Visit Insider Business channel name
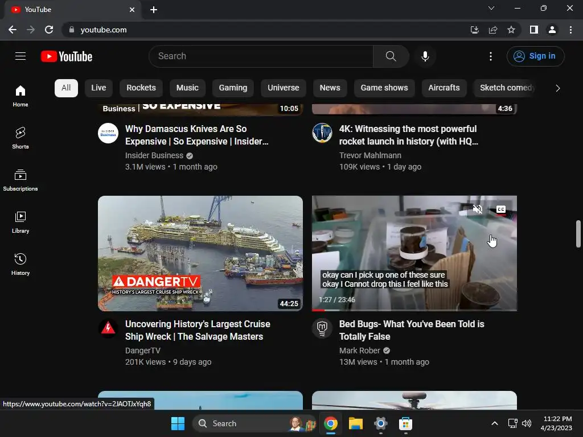The height and width of the screenshot is (437, 583). (x=154, y=155)
